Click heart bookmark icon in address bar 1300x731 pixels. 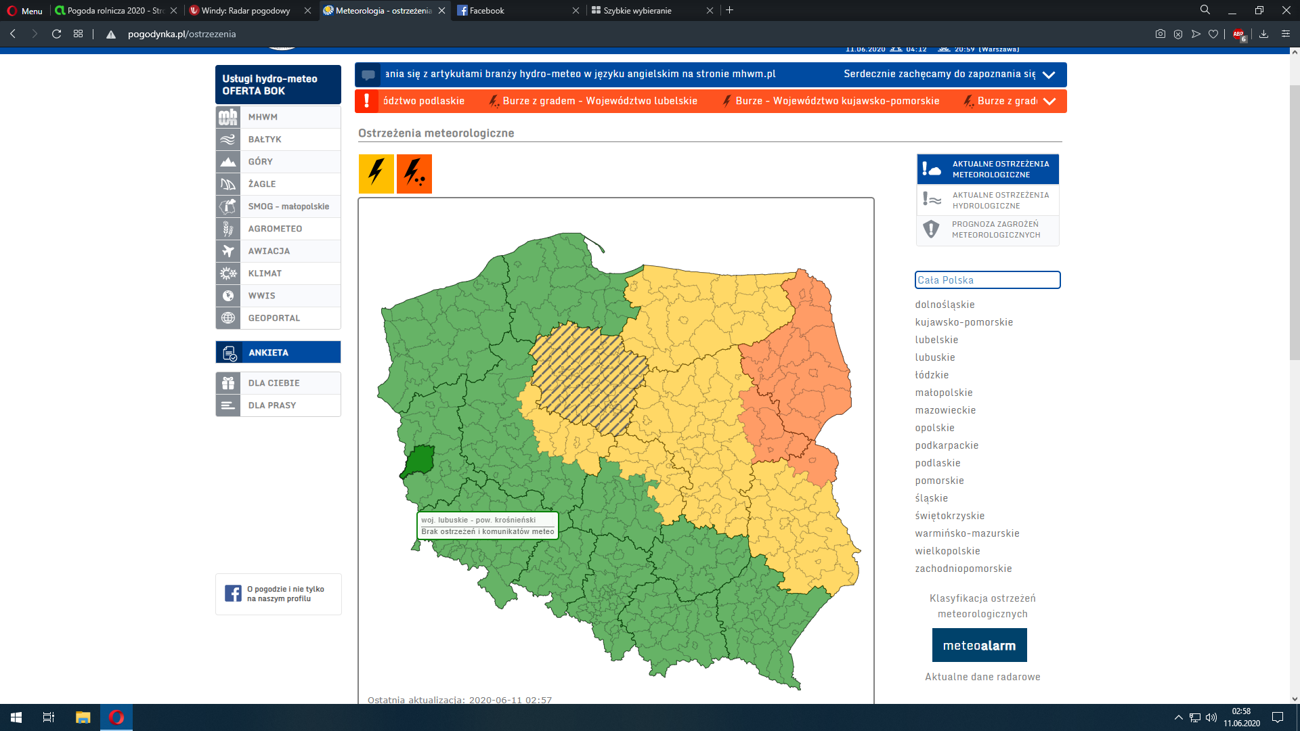click(x=1213, y=34)
